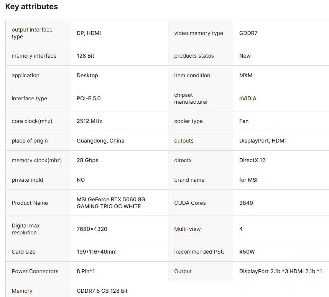The image size is (329, 297).
Task: Select the '450W' recommended PSU value
Action: [247, 252]
